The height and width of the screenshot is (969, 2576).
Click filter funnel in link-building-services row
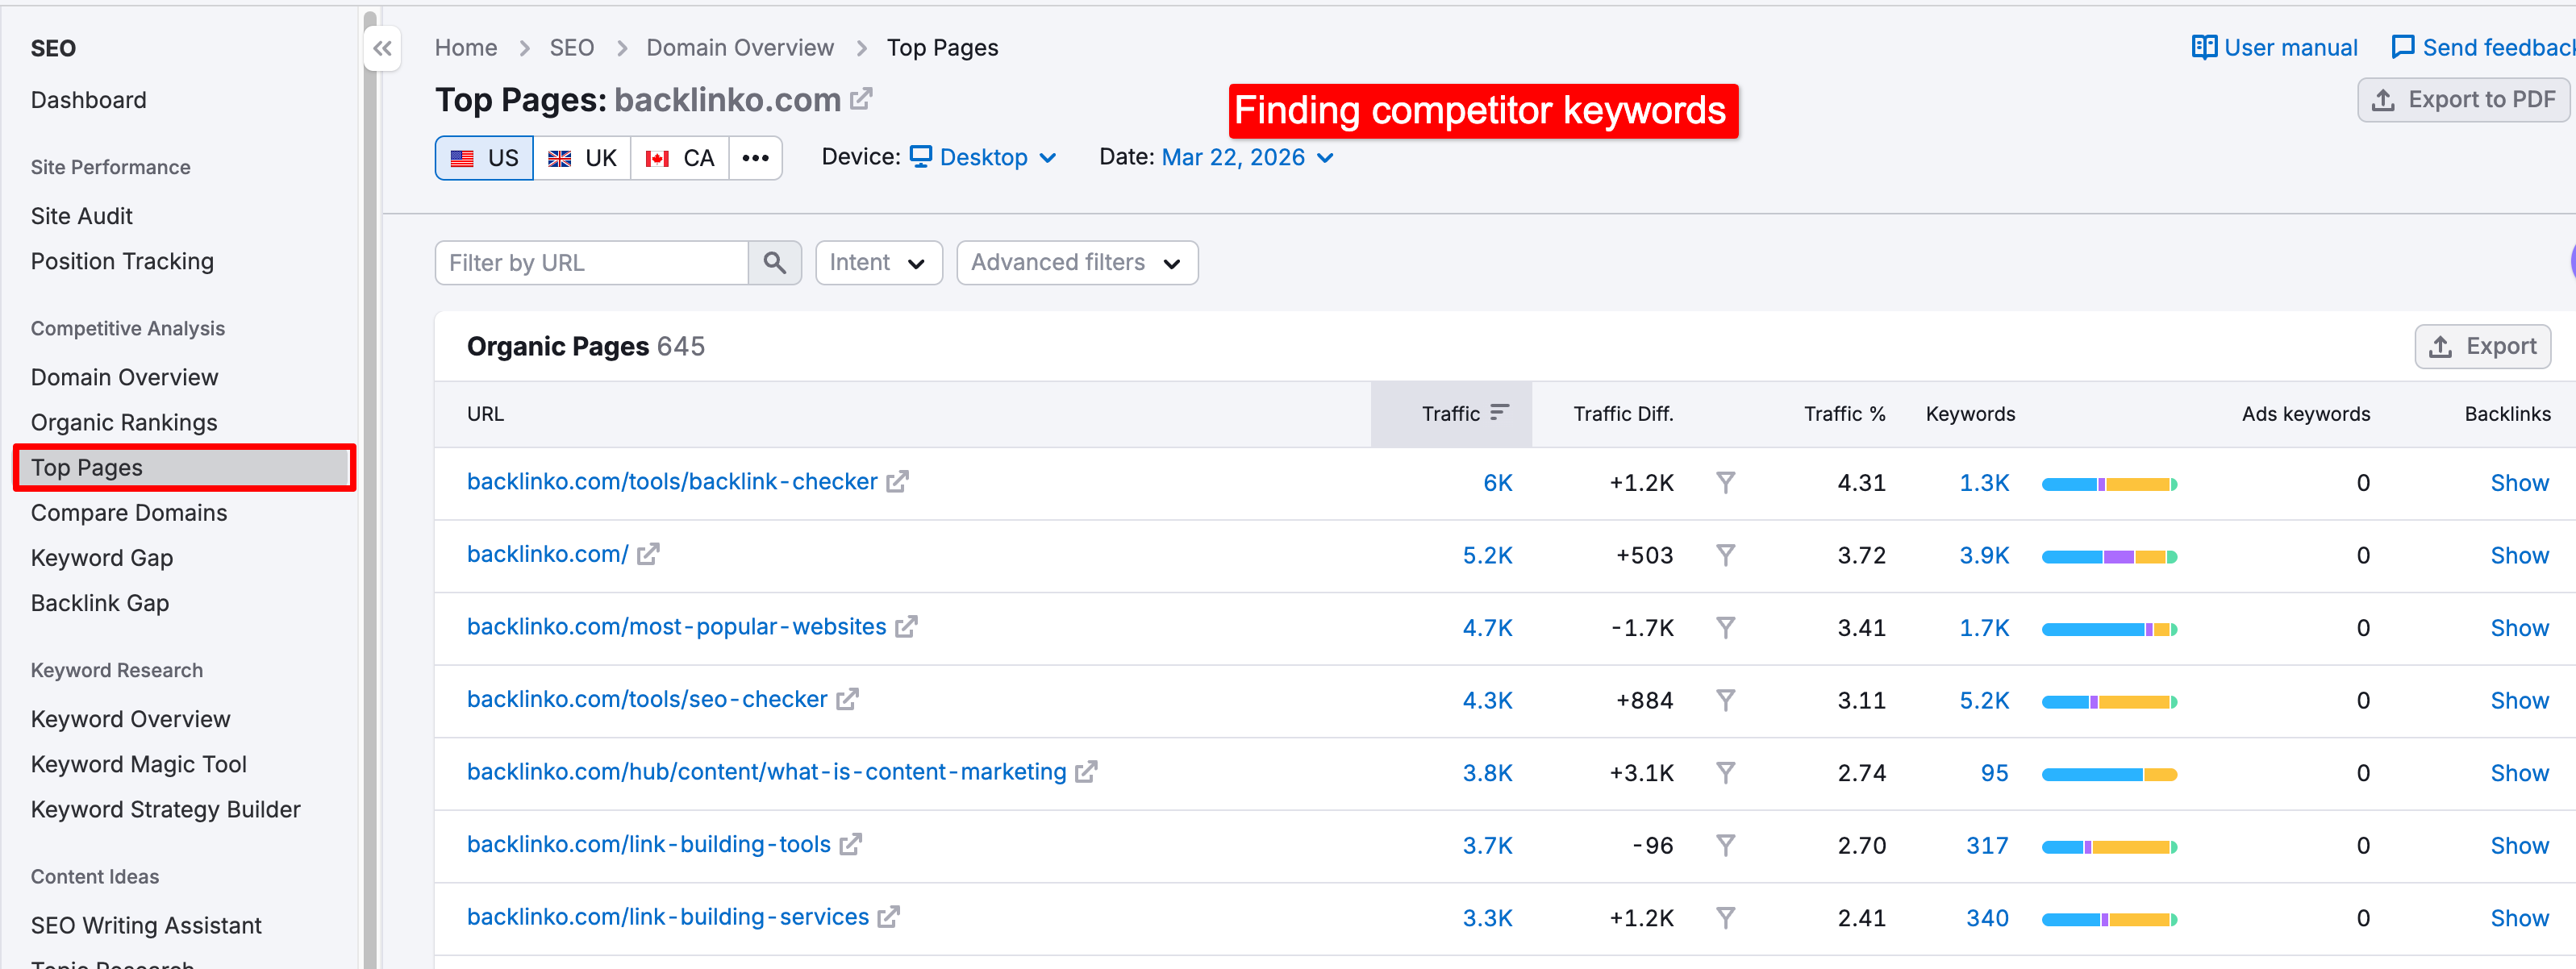[x=1725, y=918]
